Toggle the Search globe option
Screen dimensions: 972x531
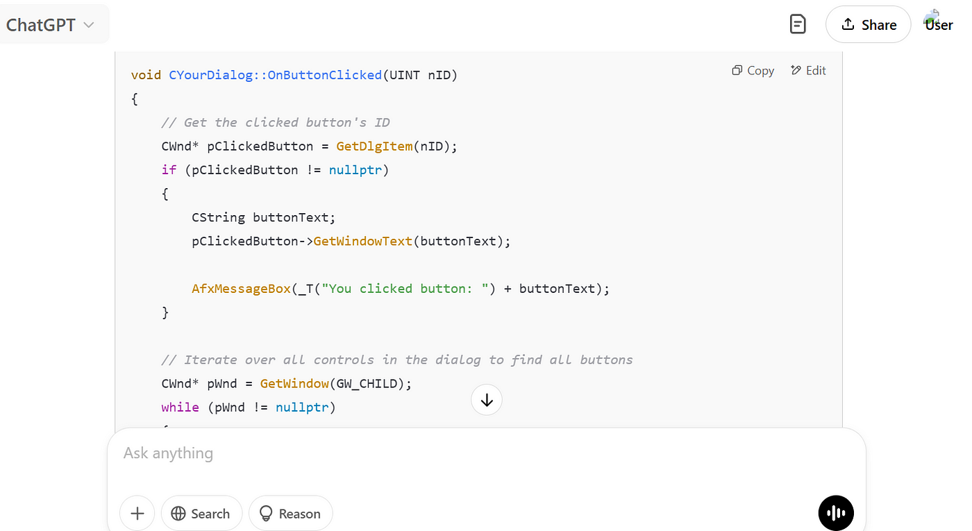click(x=201, y=514)
